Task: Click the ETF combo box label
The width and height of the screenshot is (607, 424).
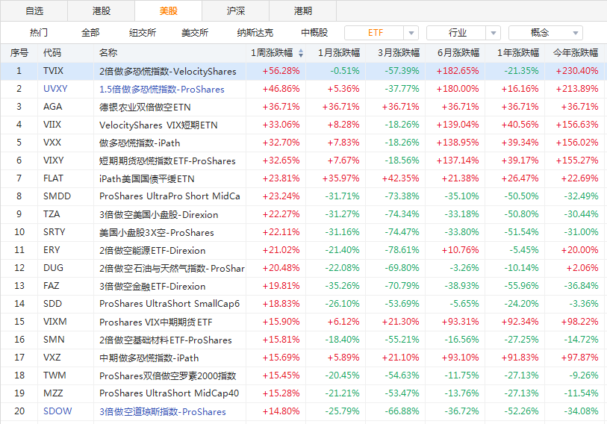Action: (375, 33)
